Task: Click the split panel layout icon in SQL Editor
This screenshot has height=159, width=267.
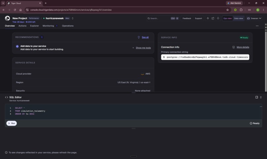Action: [257, 97]
